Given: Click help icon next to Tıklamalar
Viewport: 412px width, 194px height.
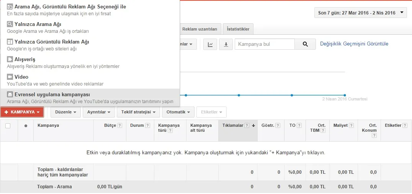Looking at the screenshot, I should [x=247, y=126].
